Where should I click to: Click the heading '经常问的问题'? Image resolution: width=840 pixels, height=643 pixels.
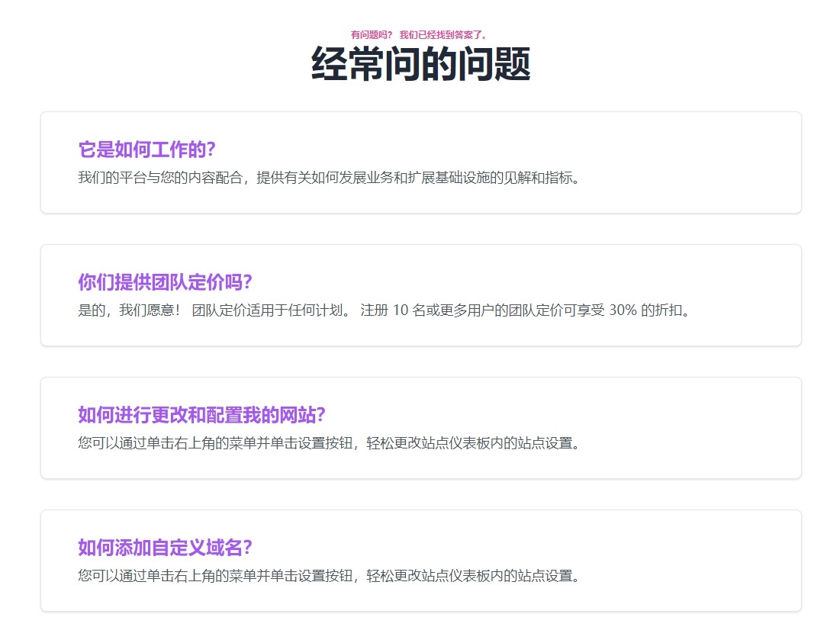coord(420,64)
